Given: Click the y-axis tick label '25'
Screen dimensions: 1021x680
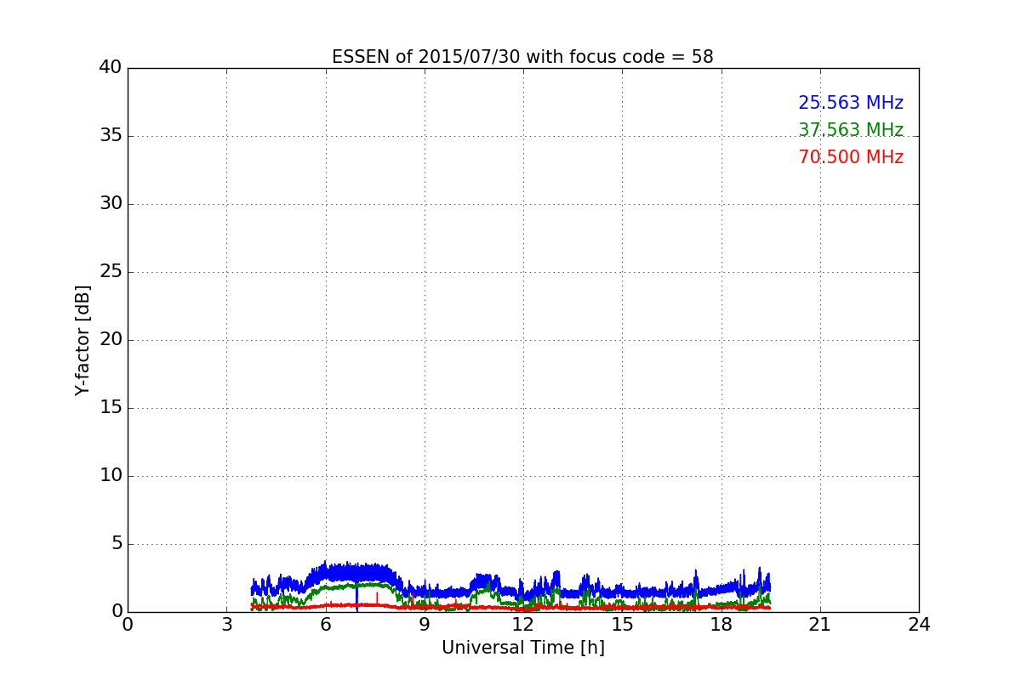Looking at the screenshot, I should pos(111,272).
